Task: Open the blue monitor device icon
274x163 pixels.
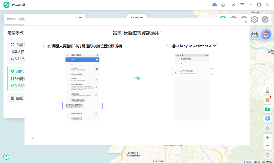Action: 267,119
